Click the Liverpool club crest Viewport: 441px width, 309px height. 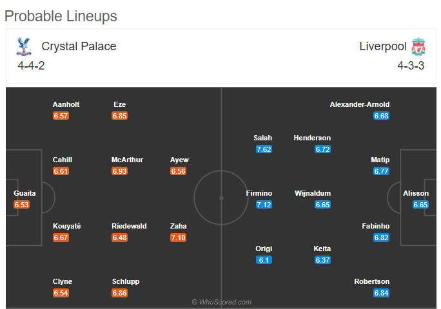(418, 46)
